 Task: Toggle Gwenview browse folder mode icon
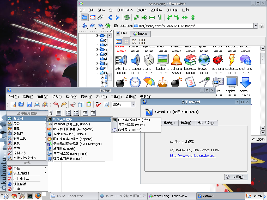tap(85, 17)
